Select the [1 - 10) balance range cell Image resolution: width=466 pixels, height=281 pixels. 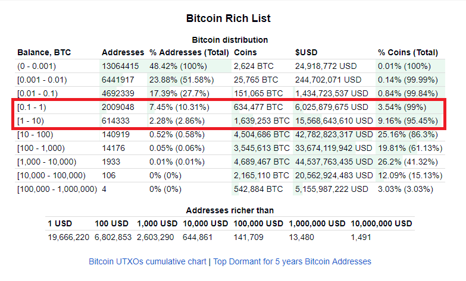(x=30, y=121)
